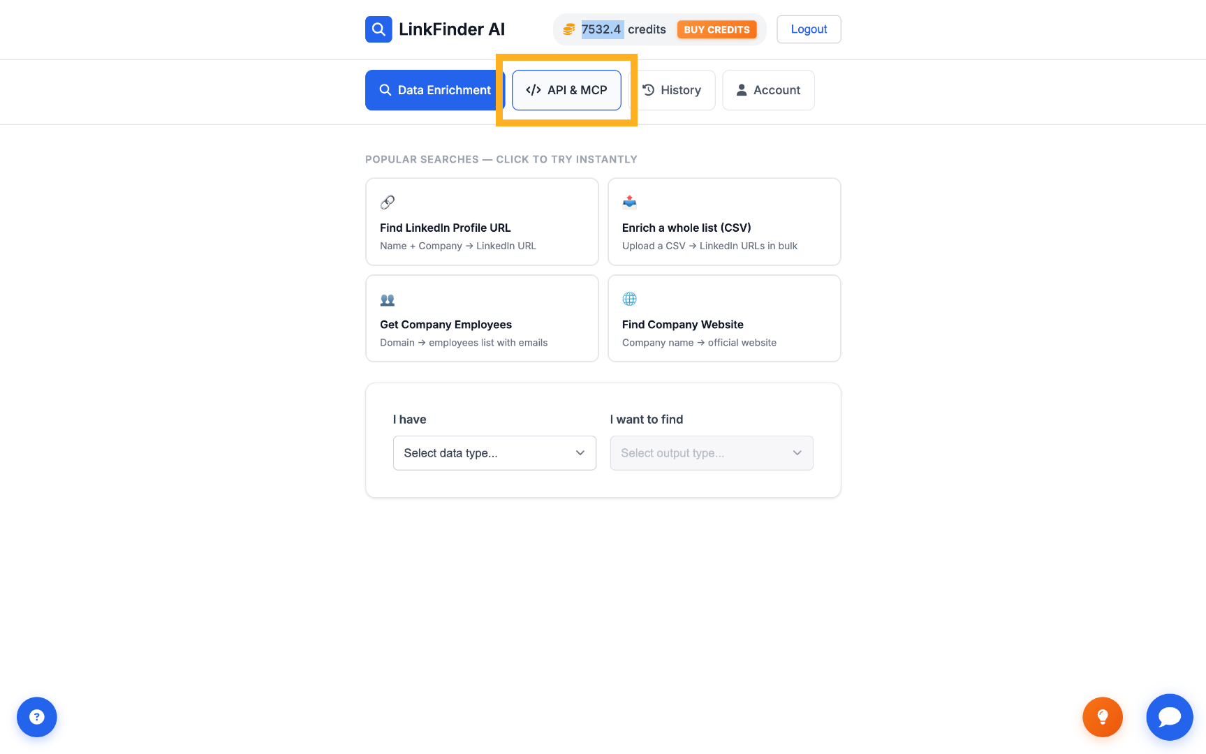Click 'Upload a CSV → LinkedIn URLs in bulk' text
Viewport: 1206px width, 754px height.
click(x=709, y=246)
